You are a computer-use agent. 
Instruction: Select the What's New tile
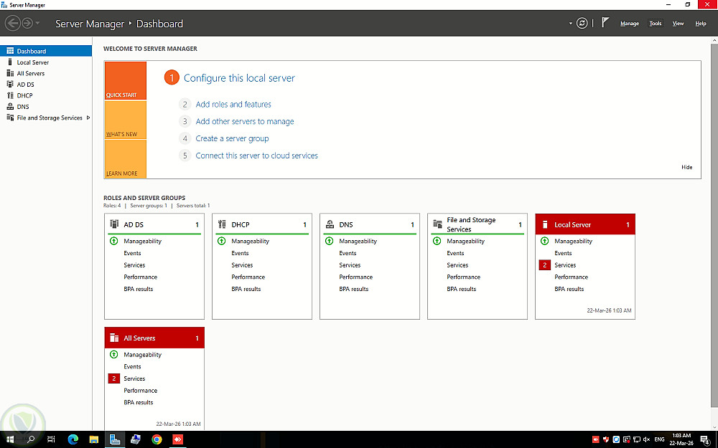pyautogui.click(x=126, y=120)
